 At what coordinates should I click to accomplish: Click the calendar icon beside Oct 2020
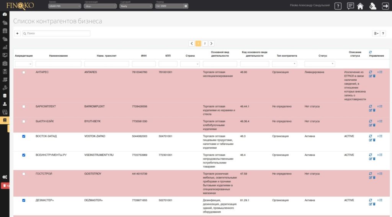click(186, 6)
